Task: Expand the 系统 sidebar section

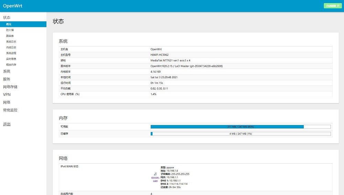Action: tap(7, 71)
